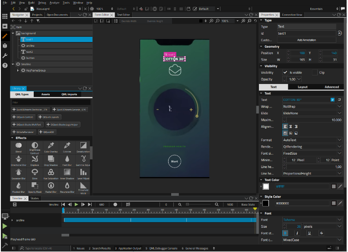Open the Build menu

click(31, 3)
